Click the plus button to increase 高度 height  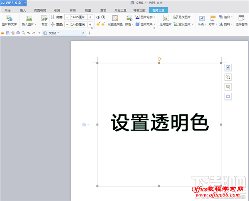tap(90, 17)
